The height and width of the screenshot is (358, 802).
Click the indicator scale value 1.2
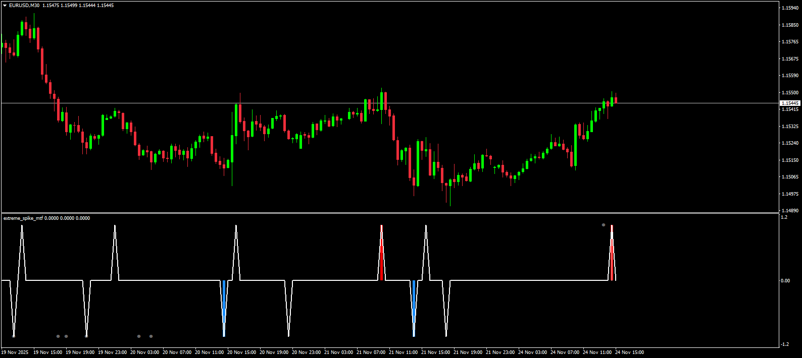[784, 217]
